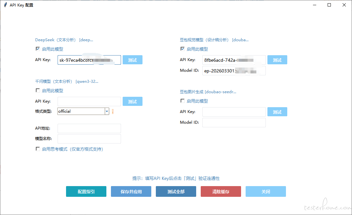Toggle 启用思考模式 checkbox
Viewport: 352px width, 215px height.
point(38,149)
